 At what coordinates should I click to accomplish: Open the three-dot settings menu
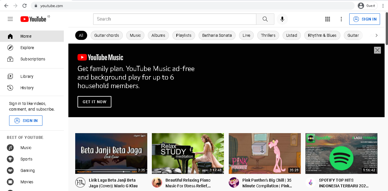(341, 19)
